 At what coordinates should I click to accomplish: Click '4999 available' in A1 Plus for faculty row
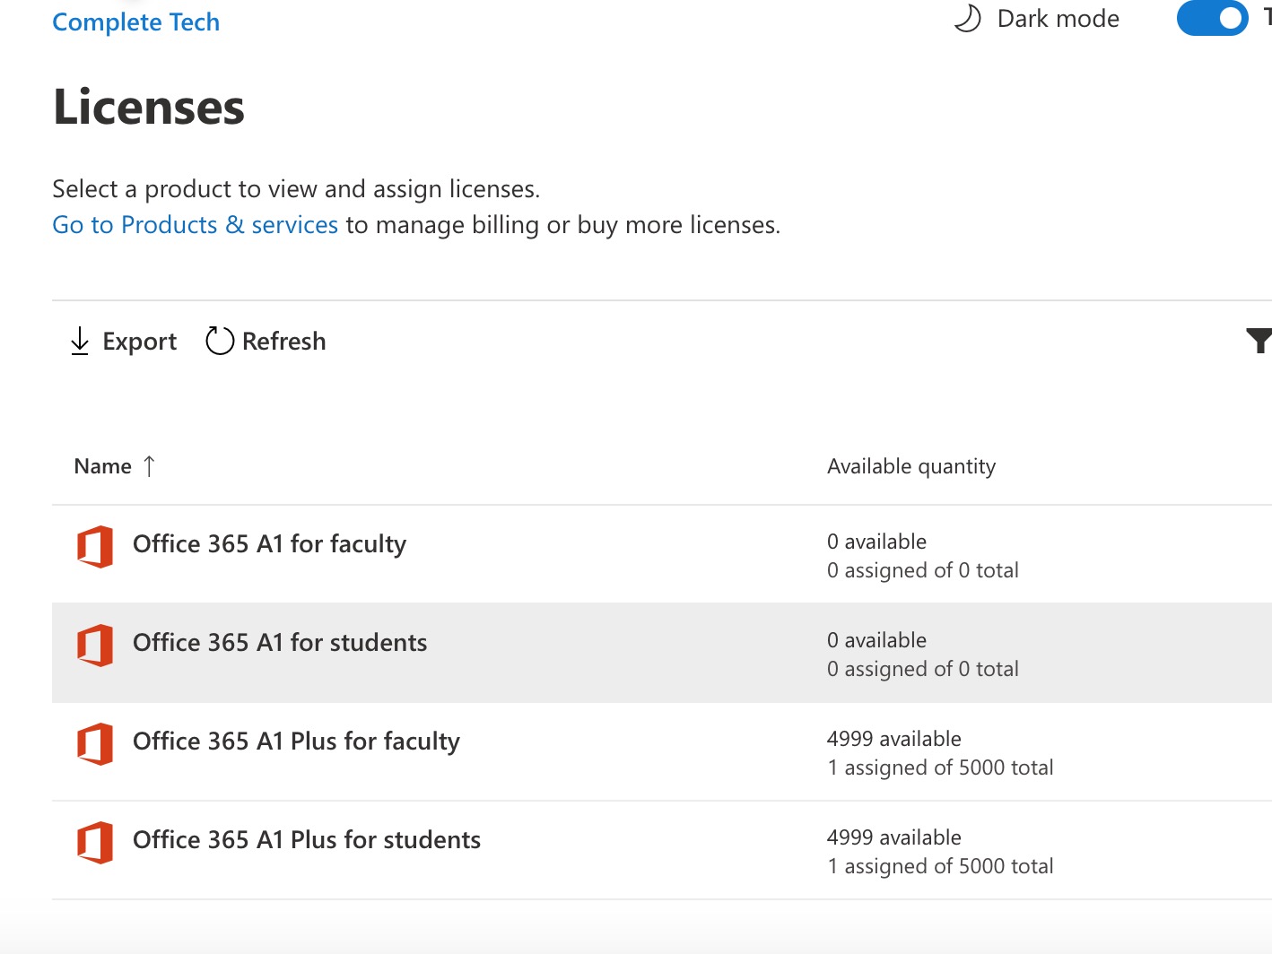coord(894,739)
